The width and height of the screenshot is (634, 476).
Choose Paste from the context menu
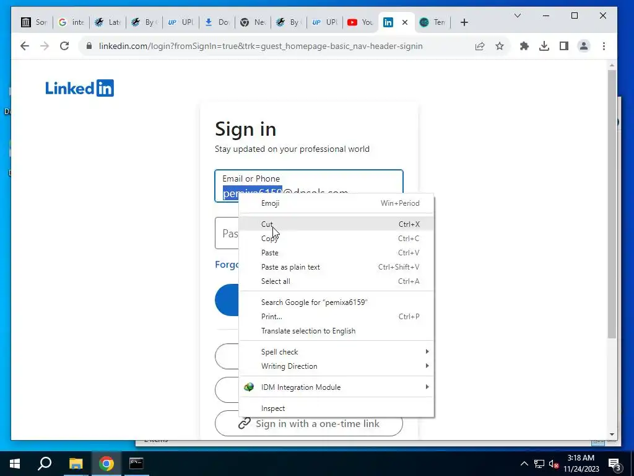click(x=336, y=253)
